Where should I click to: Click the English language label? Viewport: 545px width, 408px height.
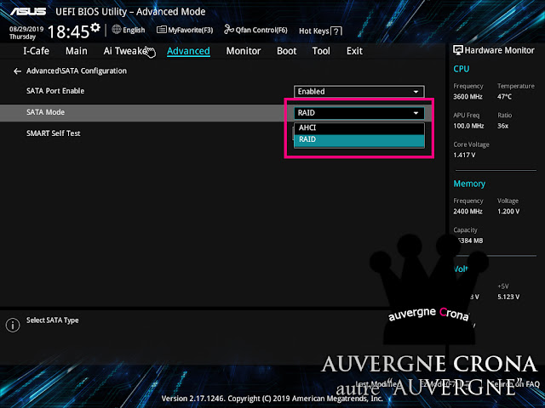pyautogui.click(x=134, y=31)
